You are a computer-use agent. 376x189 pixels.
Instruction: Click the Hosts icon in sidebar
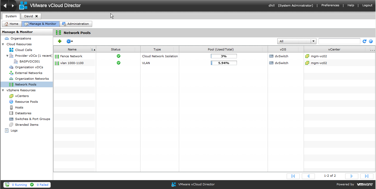pyautogui.click(x=11, y=107)
